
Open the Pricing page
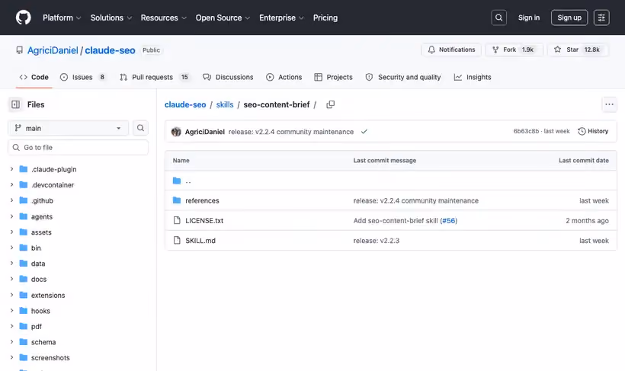pos(325,18)
